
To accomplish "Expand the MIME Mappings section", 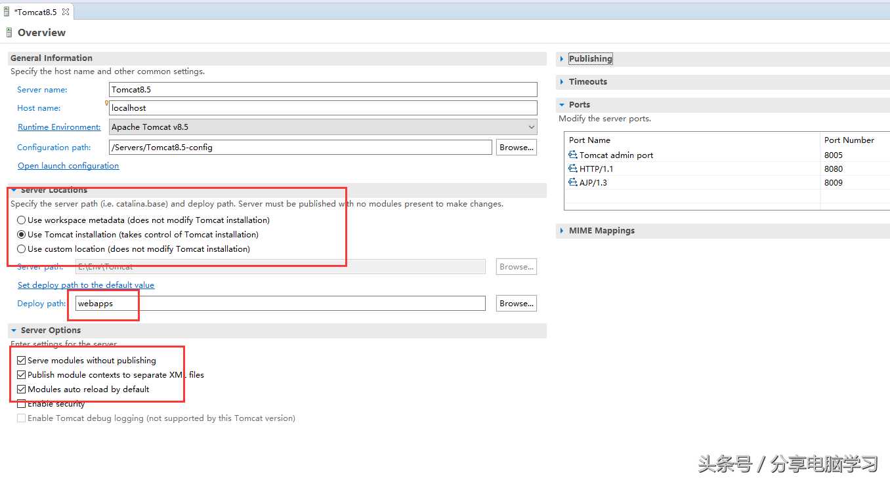I will tap(562, 231).
